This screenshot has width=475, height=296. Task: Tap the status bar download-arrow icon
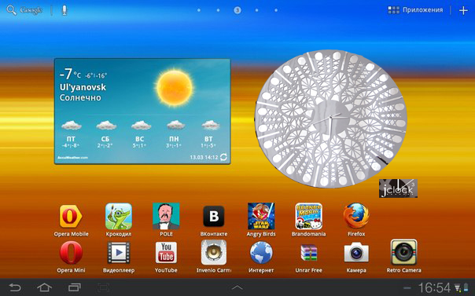458,288
